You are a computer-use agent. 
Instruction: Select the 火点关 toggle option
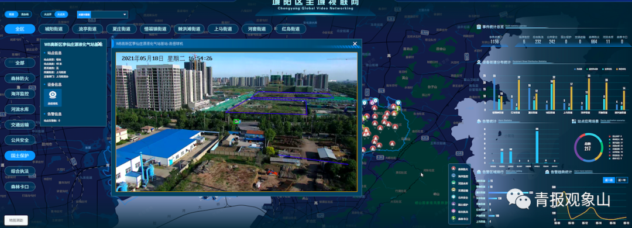click(61, 15)
